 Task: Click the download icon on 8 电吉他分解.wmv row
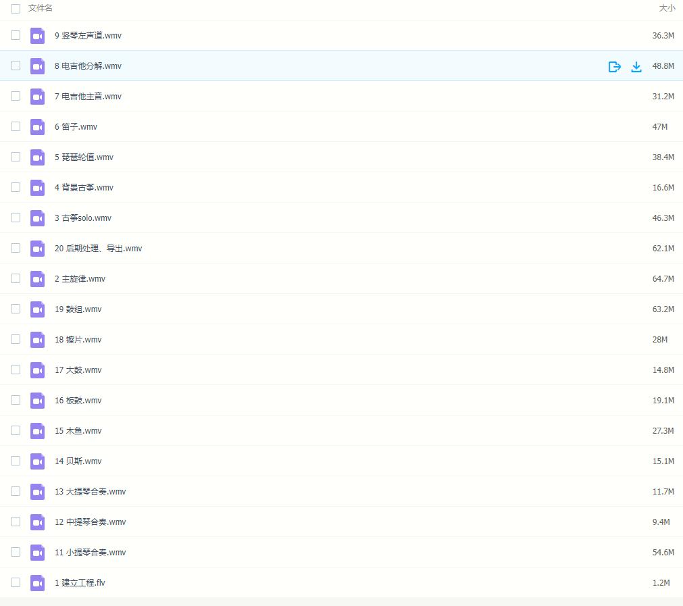636,67
